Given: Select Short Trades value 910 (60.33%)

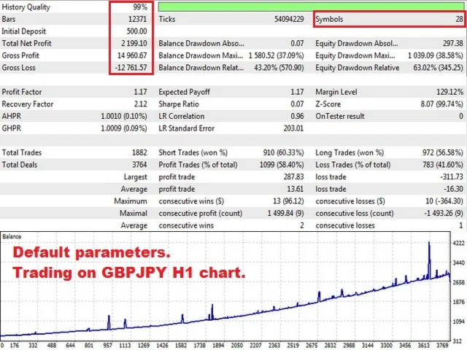Looking at the screenshot, I should click(283, 152).
